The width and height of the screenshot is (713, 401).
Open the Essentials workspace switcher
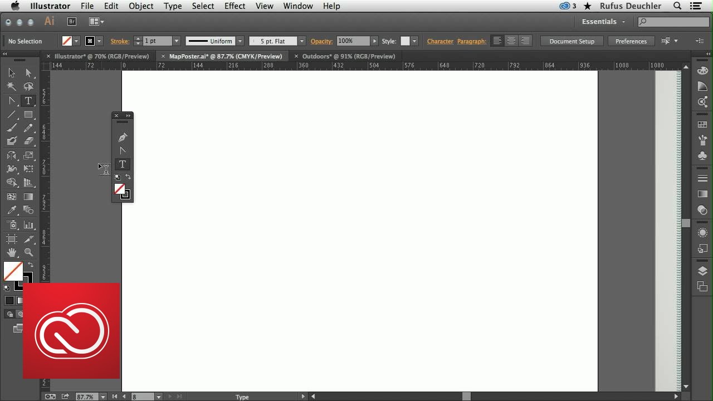[604, 22]
